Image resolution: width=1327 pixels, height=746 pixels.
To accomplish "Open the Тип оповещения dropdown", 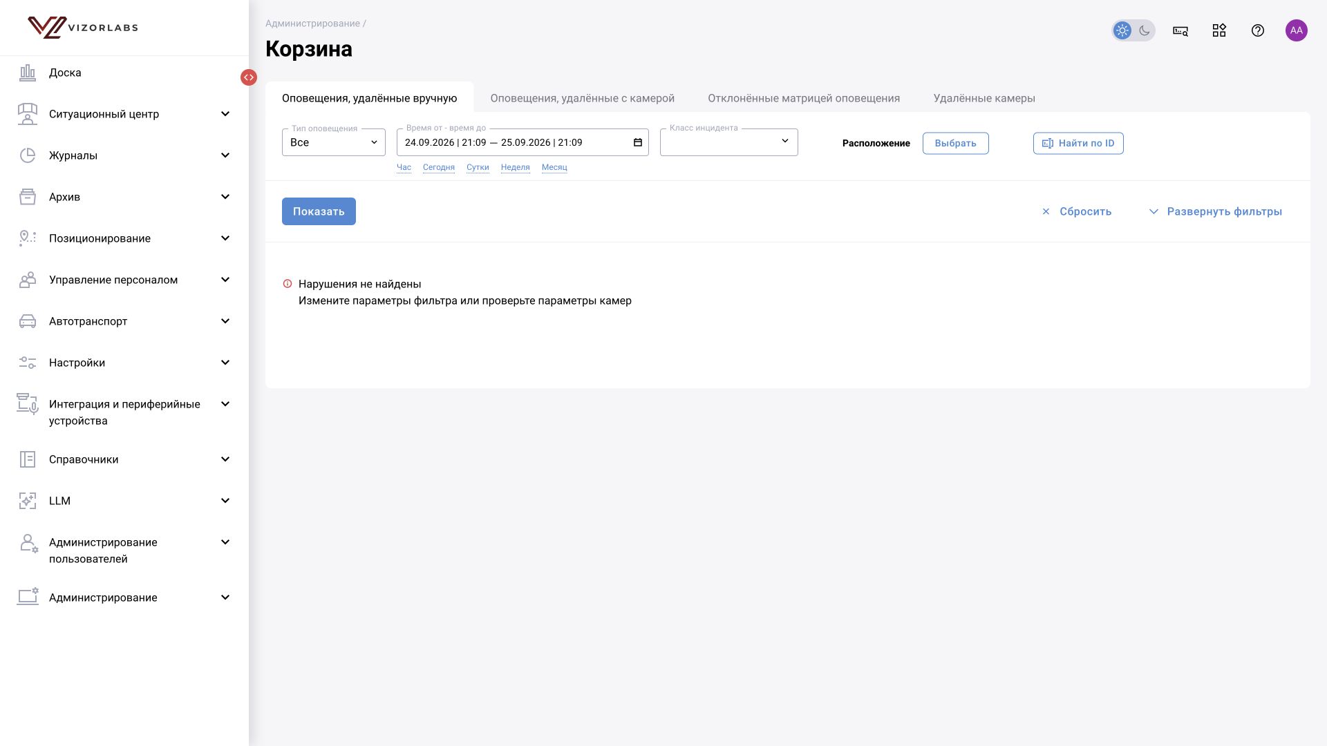I will click(334, 142).
